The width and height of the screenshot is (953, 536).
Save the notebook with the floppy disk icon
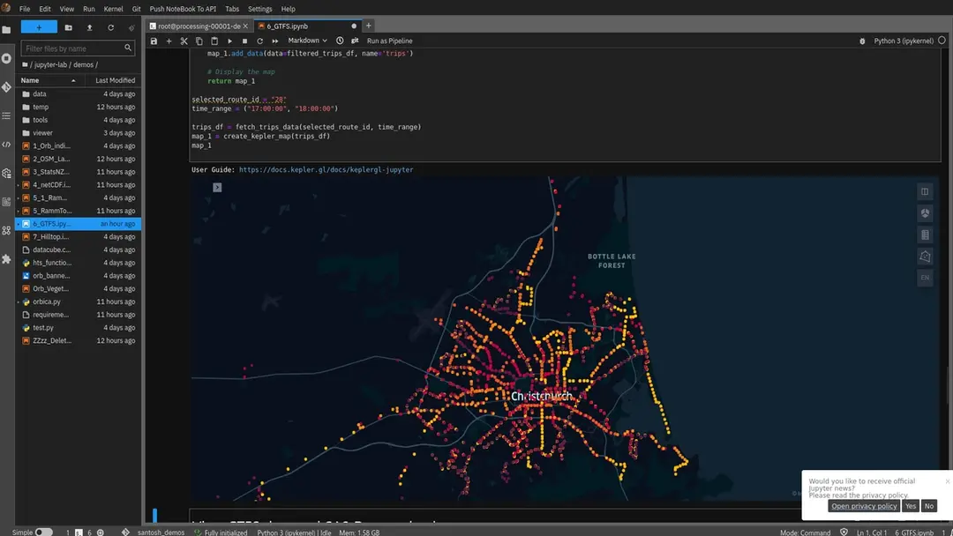click(x=154, y=41)
